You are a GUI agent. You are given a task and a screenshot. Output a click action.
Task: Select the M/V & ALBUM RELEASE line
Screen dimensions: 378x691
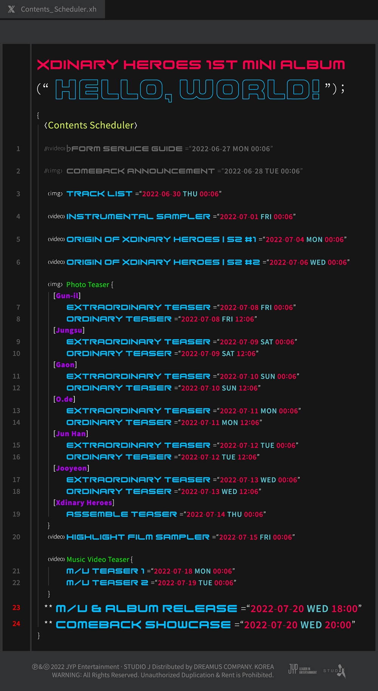146,609
